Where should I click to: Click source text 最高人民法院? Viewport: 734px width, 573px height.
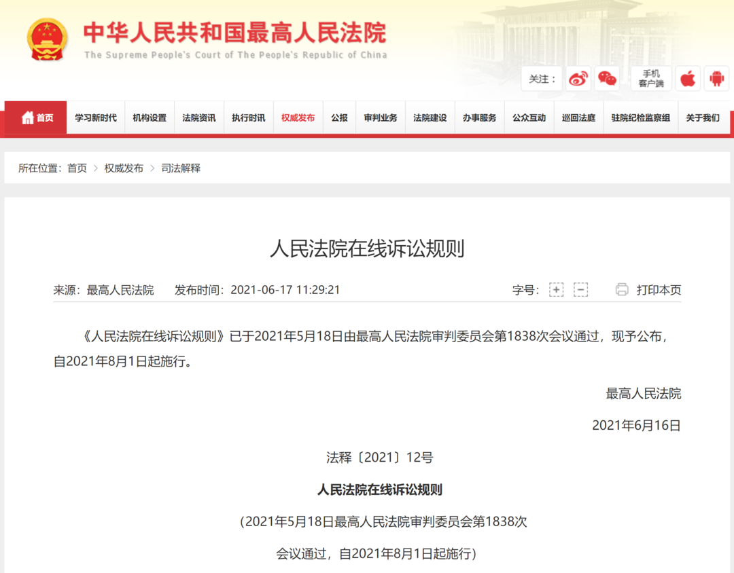(120, 290)
